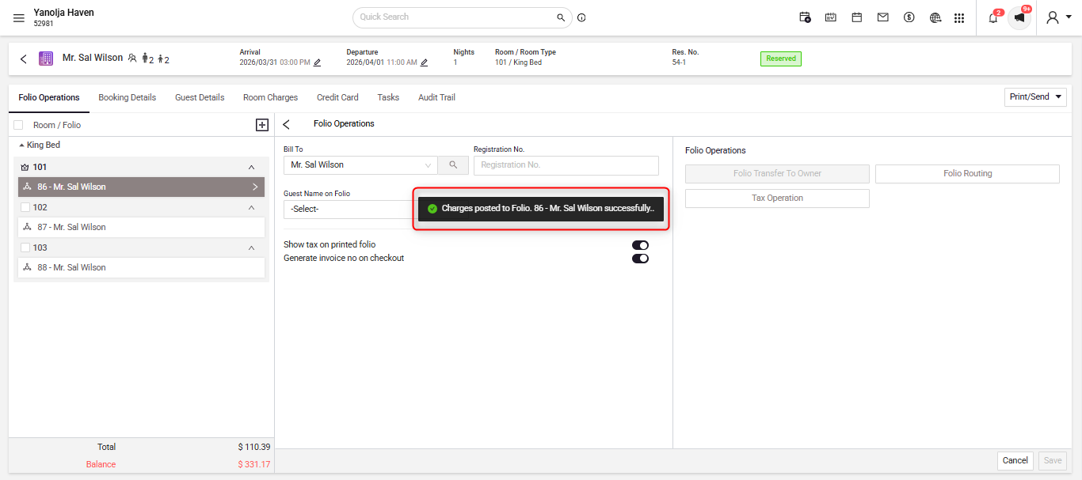Click Folio Transfer To Owner button

pyautogui.click(x=777, y=174)
